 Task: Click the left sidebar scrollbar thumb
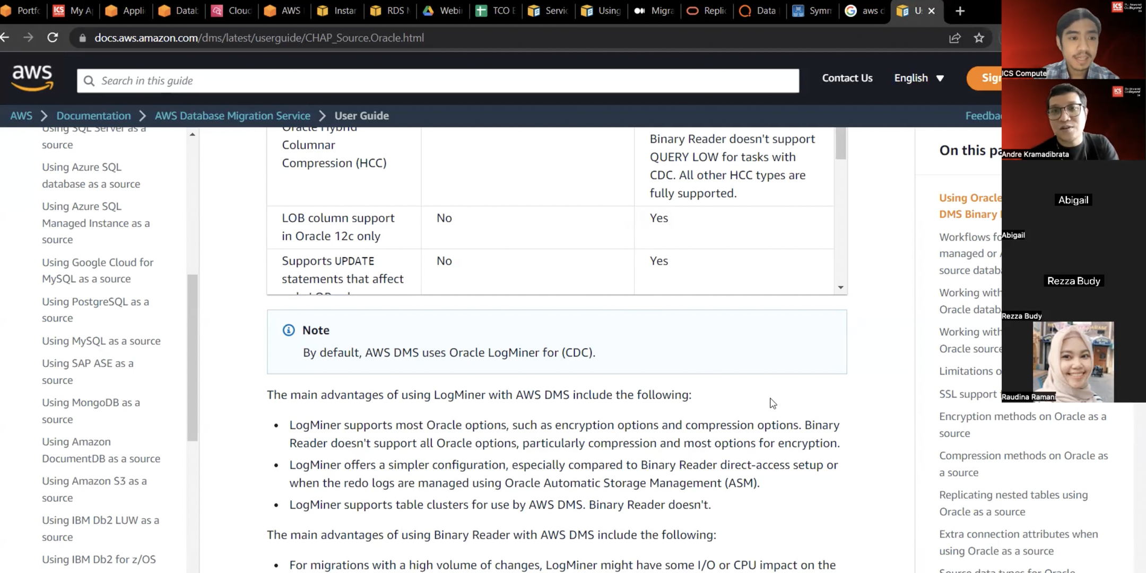(192, 358)
